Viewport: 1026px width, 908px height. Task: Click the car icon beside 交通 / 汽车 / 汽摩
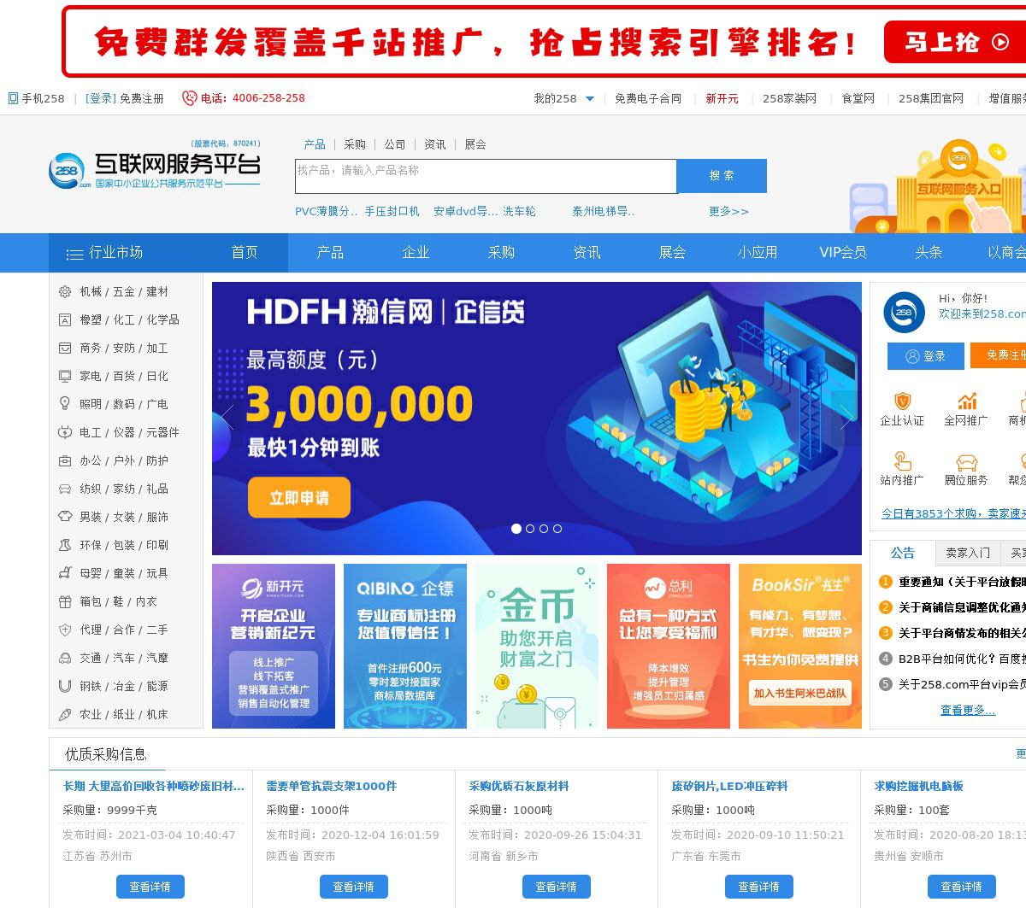pos(65,658)
